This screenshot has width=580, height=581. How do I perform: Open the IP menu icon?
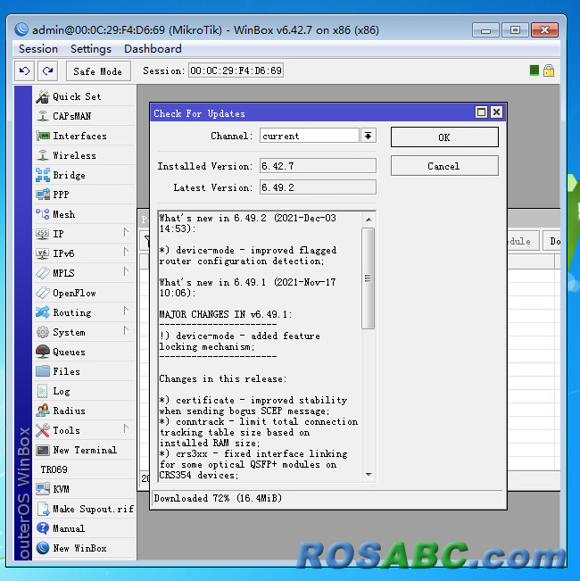click(x=42, y=234)
